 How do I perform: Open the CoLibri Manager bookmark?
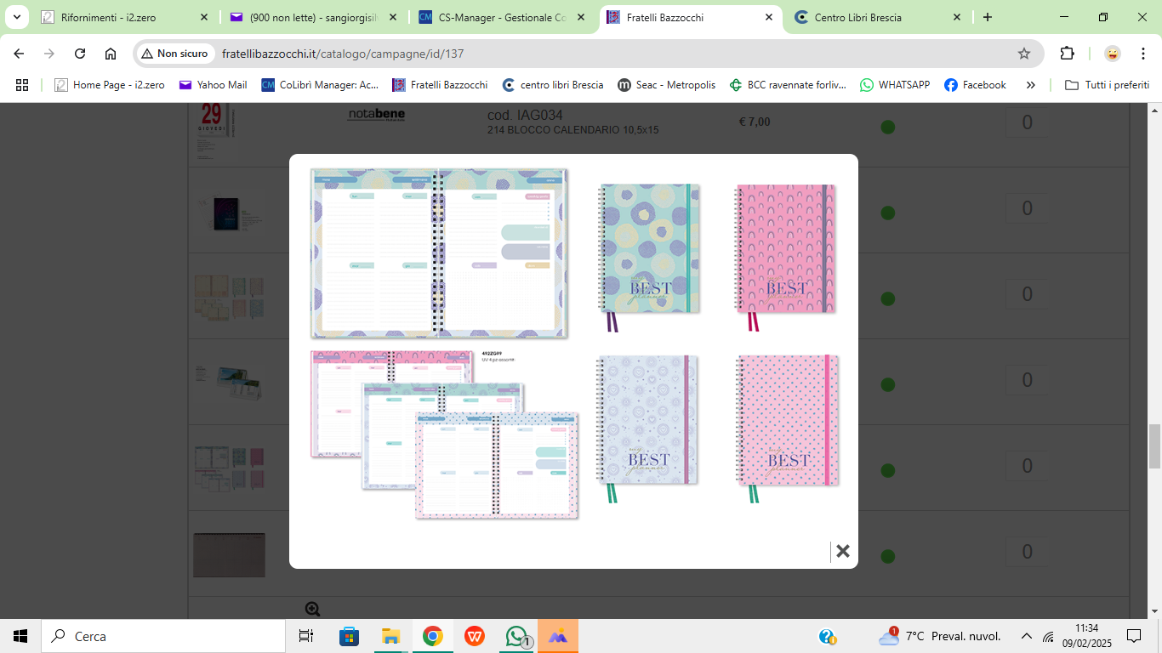click(320, 85)
